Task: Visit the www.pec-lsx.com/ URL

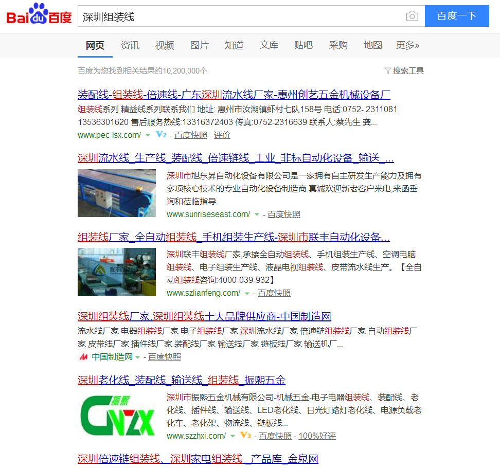Action: tap(110, 135)
